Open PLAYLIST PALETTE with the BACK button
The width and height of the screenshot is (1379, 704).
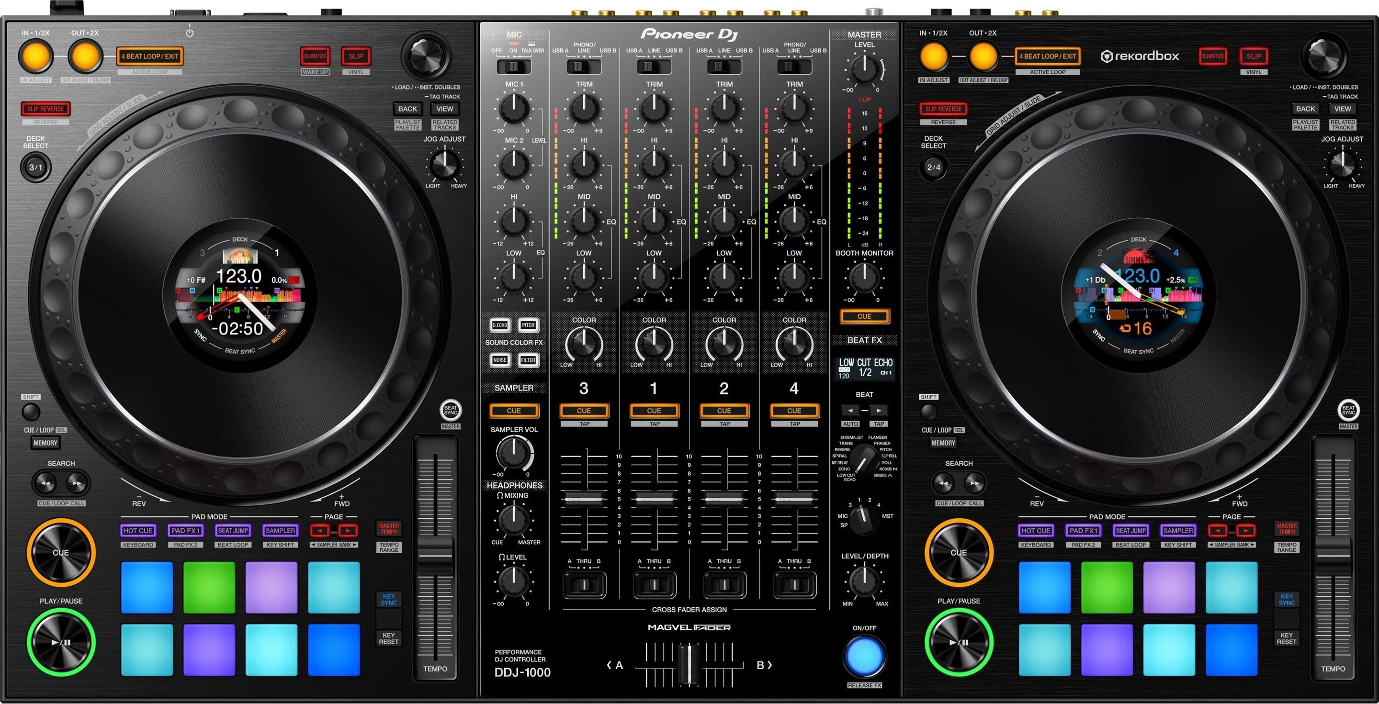407,109
